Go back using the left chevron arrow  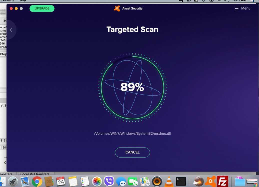coord(11,30)
